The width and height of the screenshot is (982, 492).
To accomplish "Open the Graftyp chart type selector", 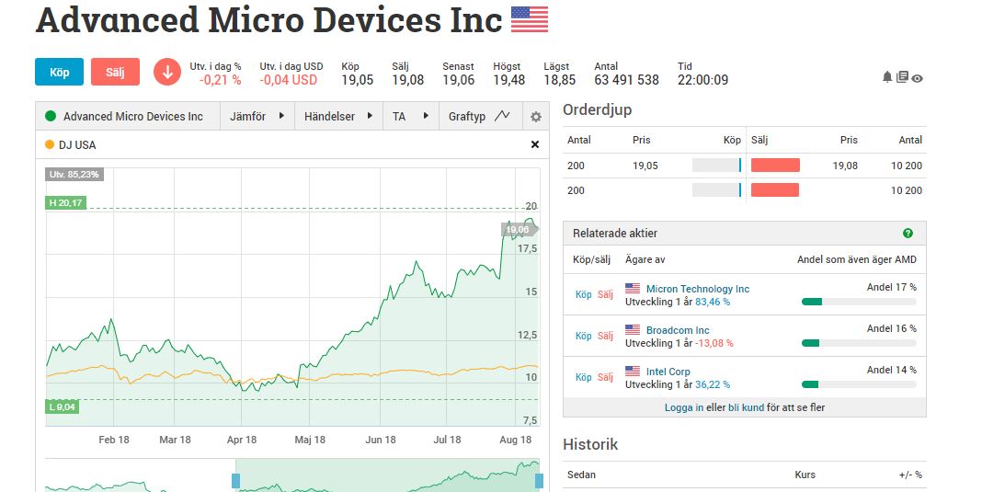I will [x=478, y=117].
